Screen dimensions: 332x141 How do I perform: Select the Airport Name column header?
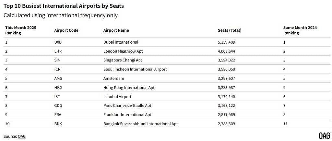[116, 30]
